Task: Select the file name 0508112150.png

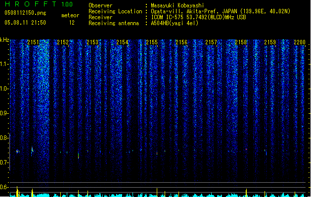Action: point(25,13)
